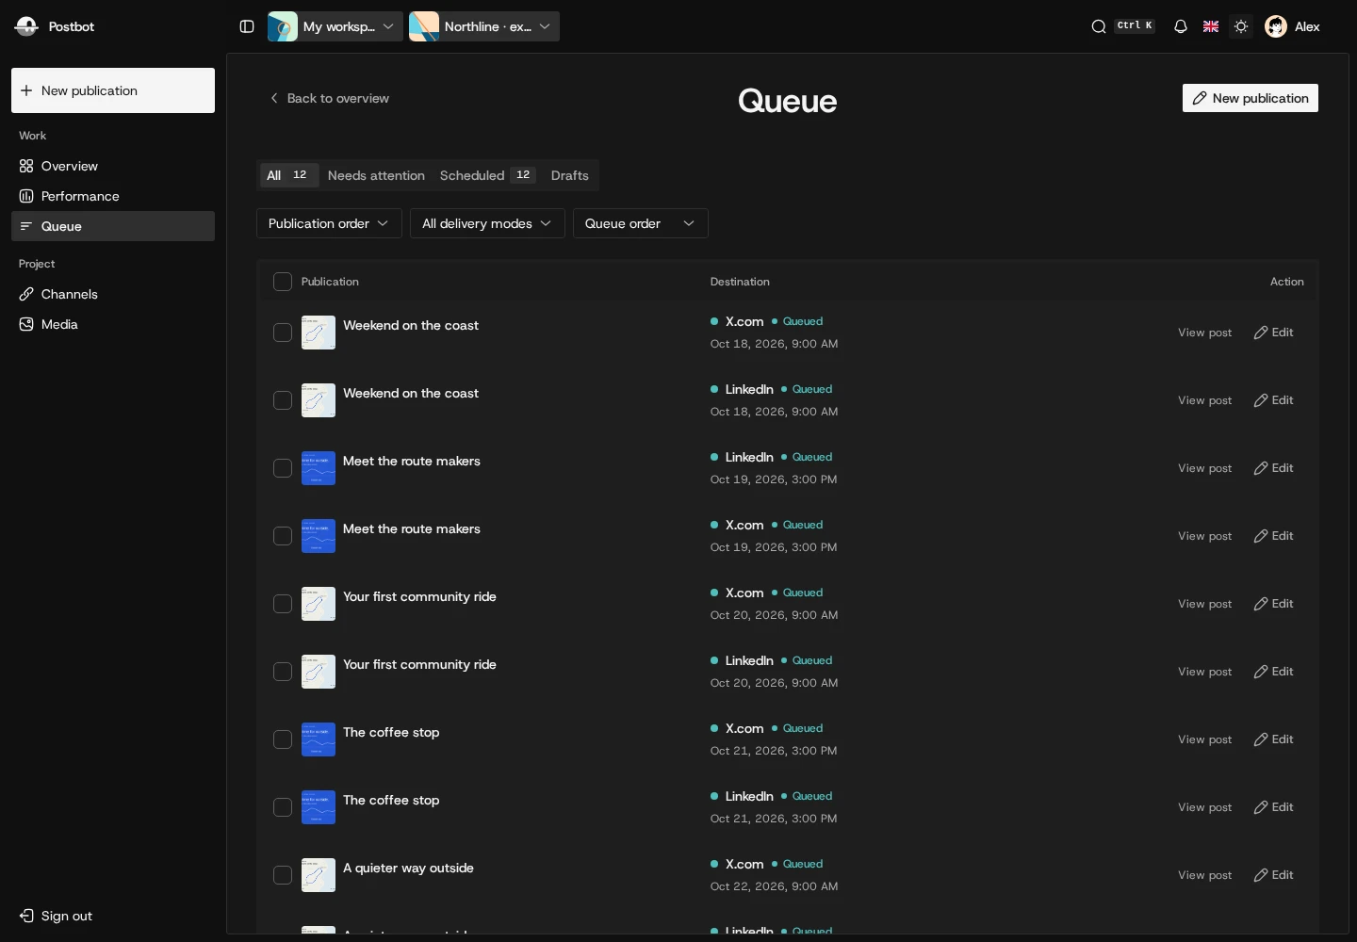Open the search icon in the header
Image resolution: width=1357 pixels, height=942 pixels.
(x=1099, y=26)
